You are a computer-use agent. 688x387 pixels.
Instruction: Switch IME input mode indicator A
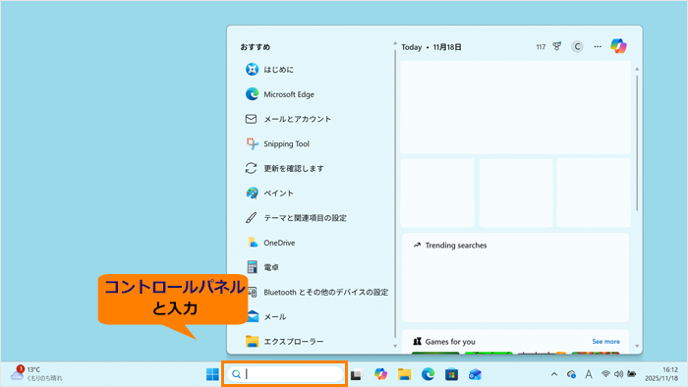click(589, 374)
